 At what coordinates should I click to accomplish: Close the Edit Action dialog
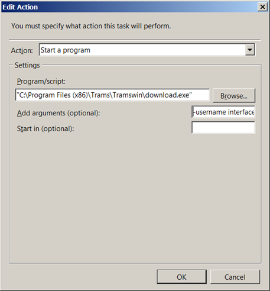point(262,7)
